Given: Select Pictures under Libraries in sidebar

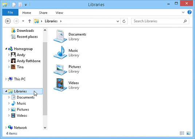Looking at the screenshot, I should coord(20,109).
